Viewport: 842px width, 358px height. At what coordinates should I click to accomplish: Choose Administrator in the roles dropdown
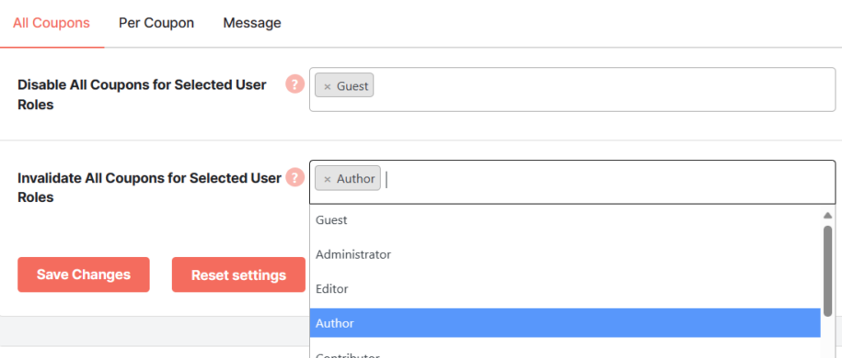coord(565,254)
